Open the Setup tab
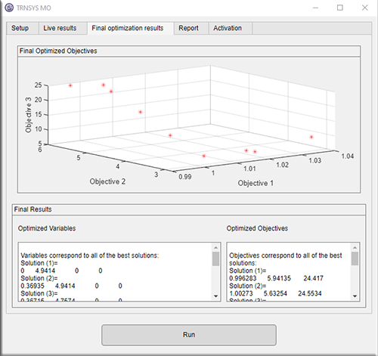The image size is (378, 356). (x=20, y=28)
